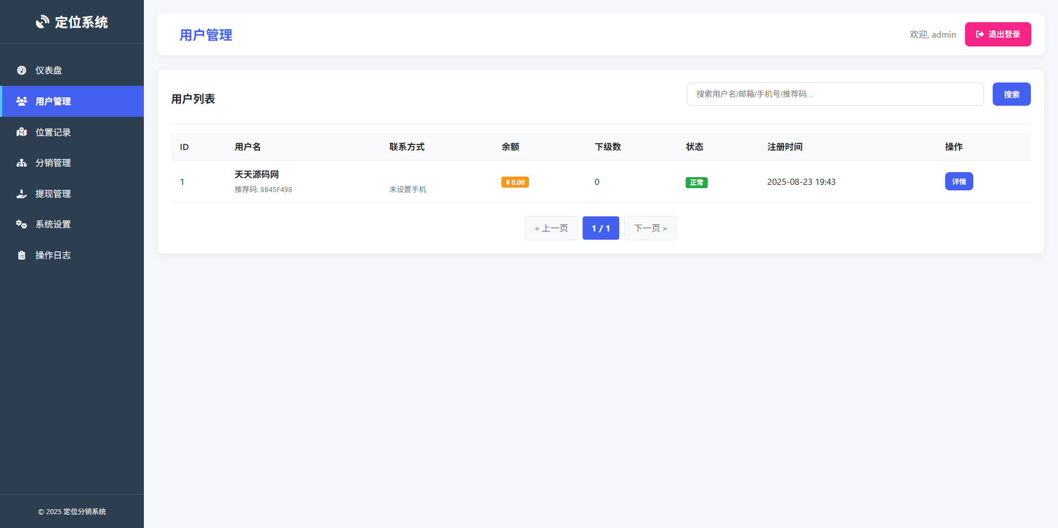Viewport: 1058px width, 528px height.
Task: Click the orange ¥0.00 balance badge
Action: 515,182
